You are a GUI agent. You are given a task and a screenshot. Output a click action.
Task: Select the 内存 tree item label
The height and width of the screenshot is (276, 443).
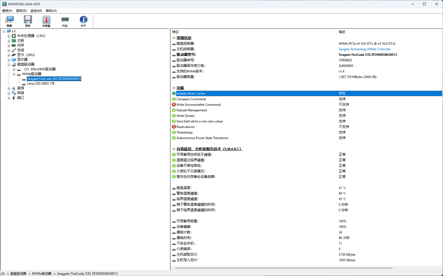(21, 45)
